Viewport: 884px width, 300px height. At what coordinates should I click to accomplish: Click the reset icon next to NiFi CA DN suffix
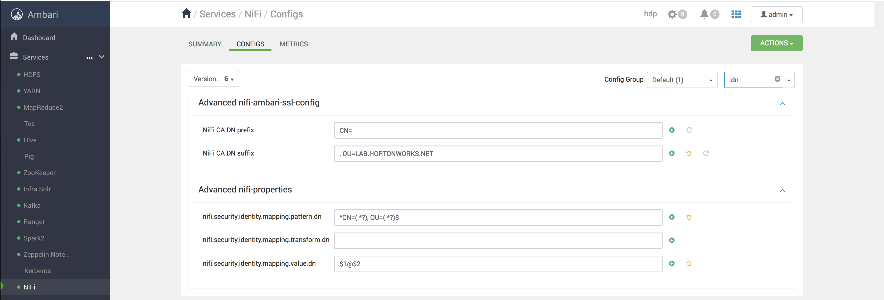(689, 153)
